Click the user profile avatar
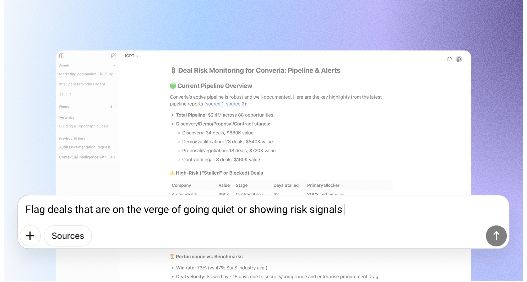Viewport: 527px width, 282px height. pyautogui.click(x=459, y=59)
